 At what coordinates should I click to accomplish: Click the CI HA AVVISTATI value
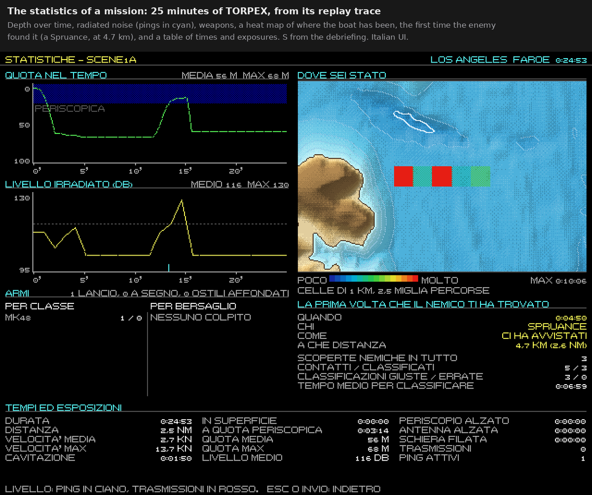coord(544,335)
